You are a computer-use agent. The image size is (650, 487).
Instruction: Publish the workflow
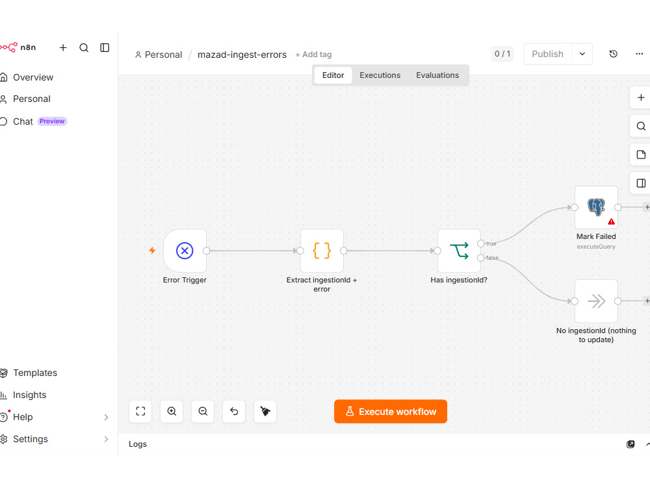click(x=547, y=54)
